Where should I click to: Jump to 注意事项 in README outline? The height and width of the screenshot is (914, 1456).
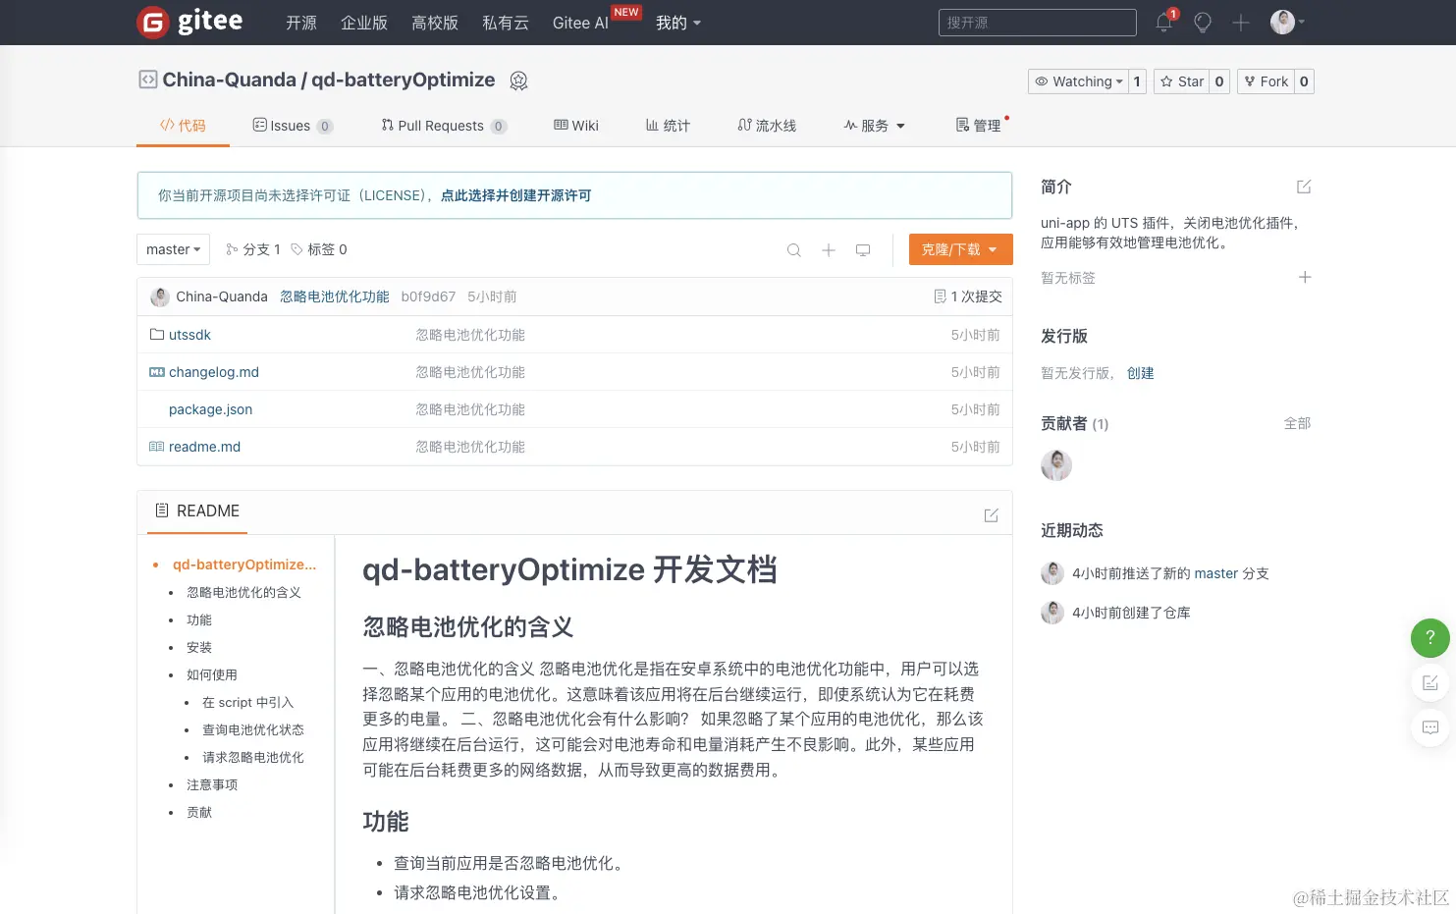[x=212, y=785]
